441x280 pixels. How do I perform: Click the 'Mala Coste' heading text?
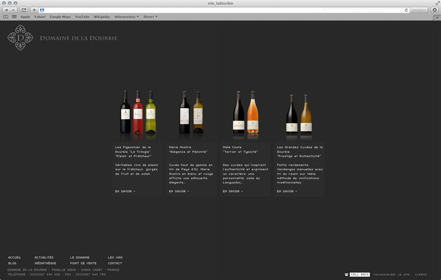[232, 147]
